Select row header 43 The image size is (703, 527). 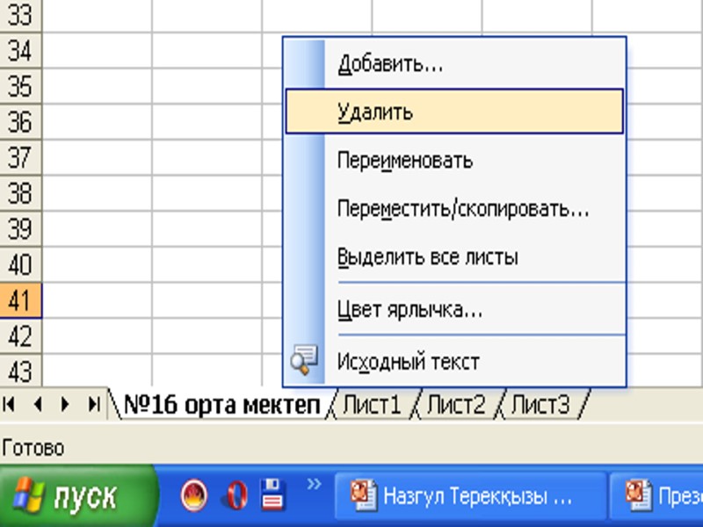click(x=20, y=371)
